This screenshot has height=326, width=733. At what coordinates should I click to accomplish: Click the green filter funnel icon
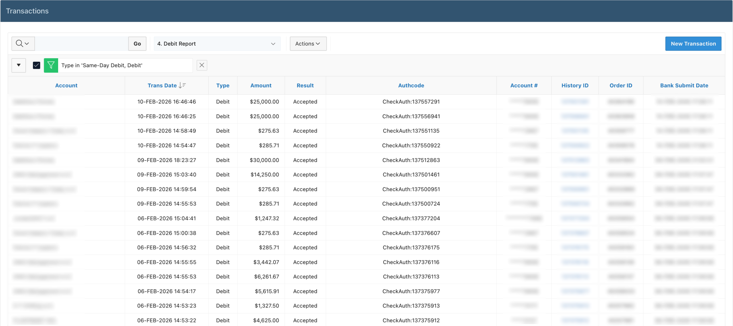pyautogui.click(x=51, y=65)
